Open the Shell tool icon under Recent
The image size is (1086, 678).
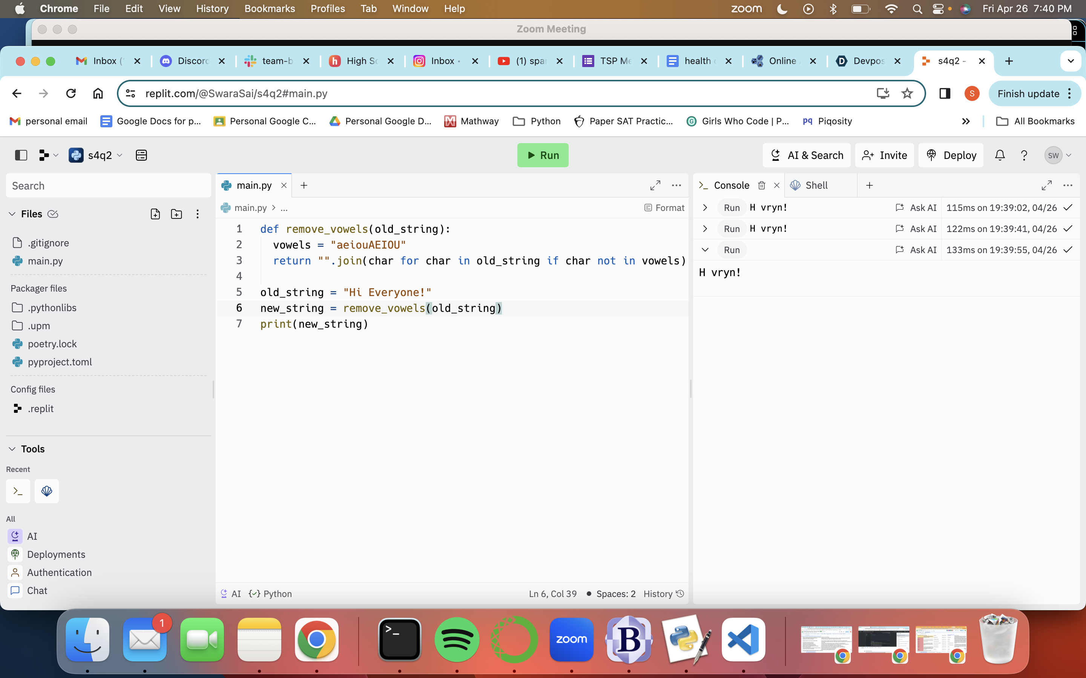[x=47, y=491]
